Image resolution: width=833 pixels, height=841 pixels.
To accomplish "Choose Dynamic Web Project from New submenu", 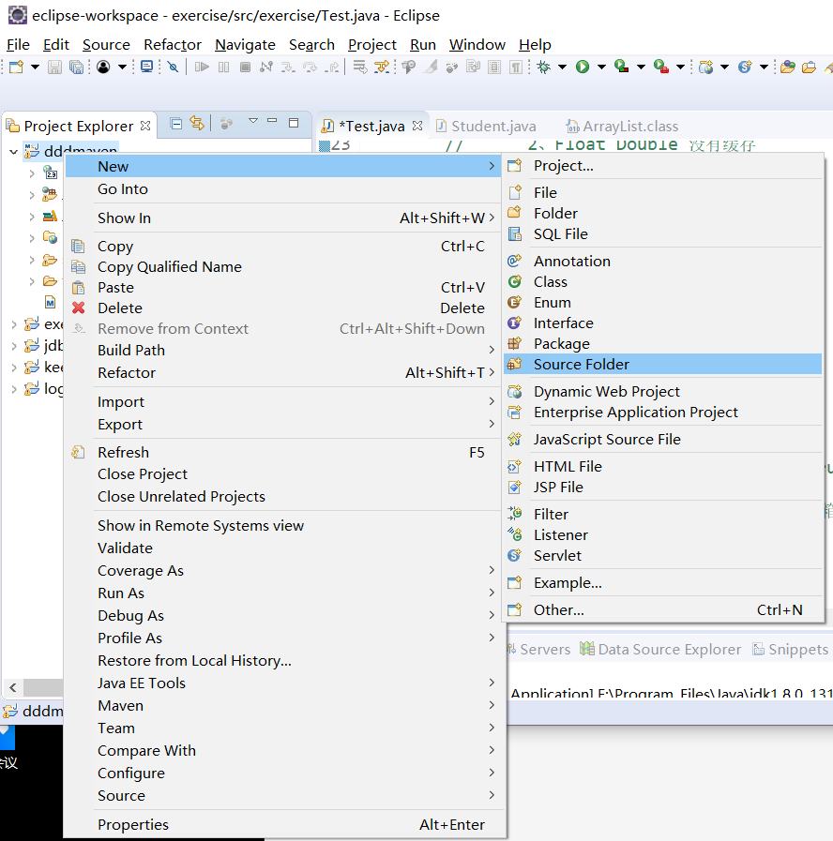I will 663,392.
